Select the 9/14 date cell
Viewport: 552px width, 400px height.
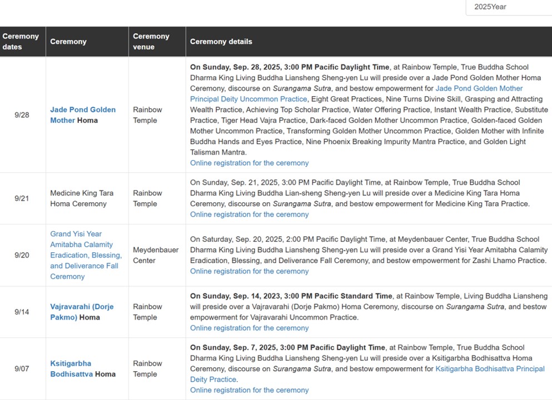pyautogui.click(x=22, y=312)
